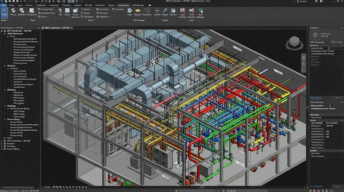Click the viewport navigation bar strip
The height and width of the screenshot is (192, 344).
tap(303, 63)
